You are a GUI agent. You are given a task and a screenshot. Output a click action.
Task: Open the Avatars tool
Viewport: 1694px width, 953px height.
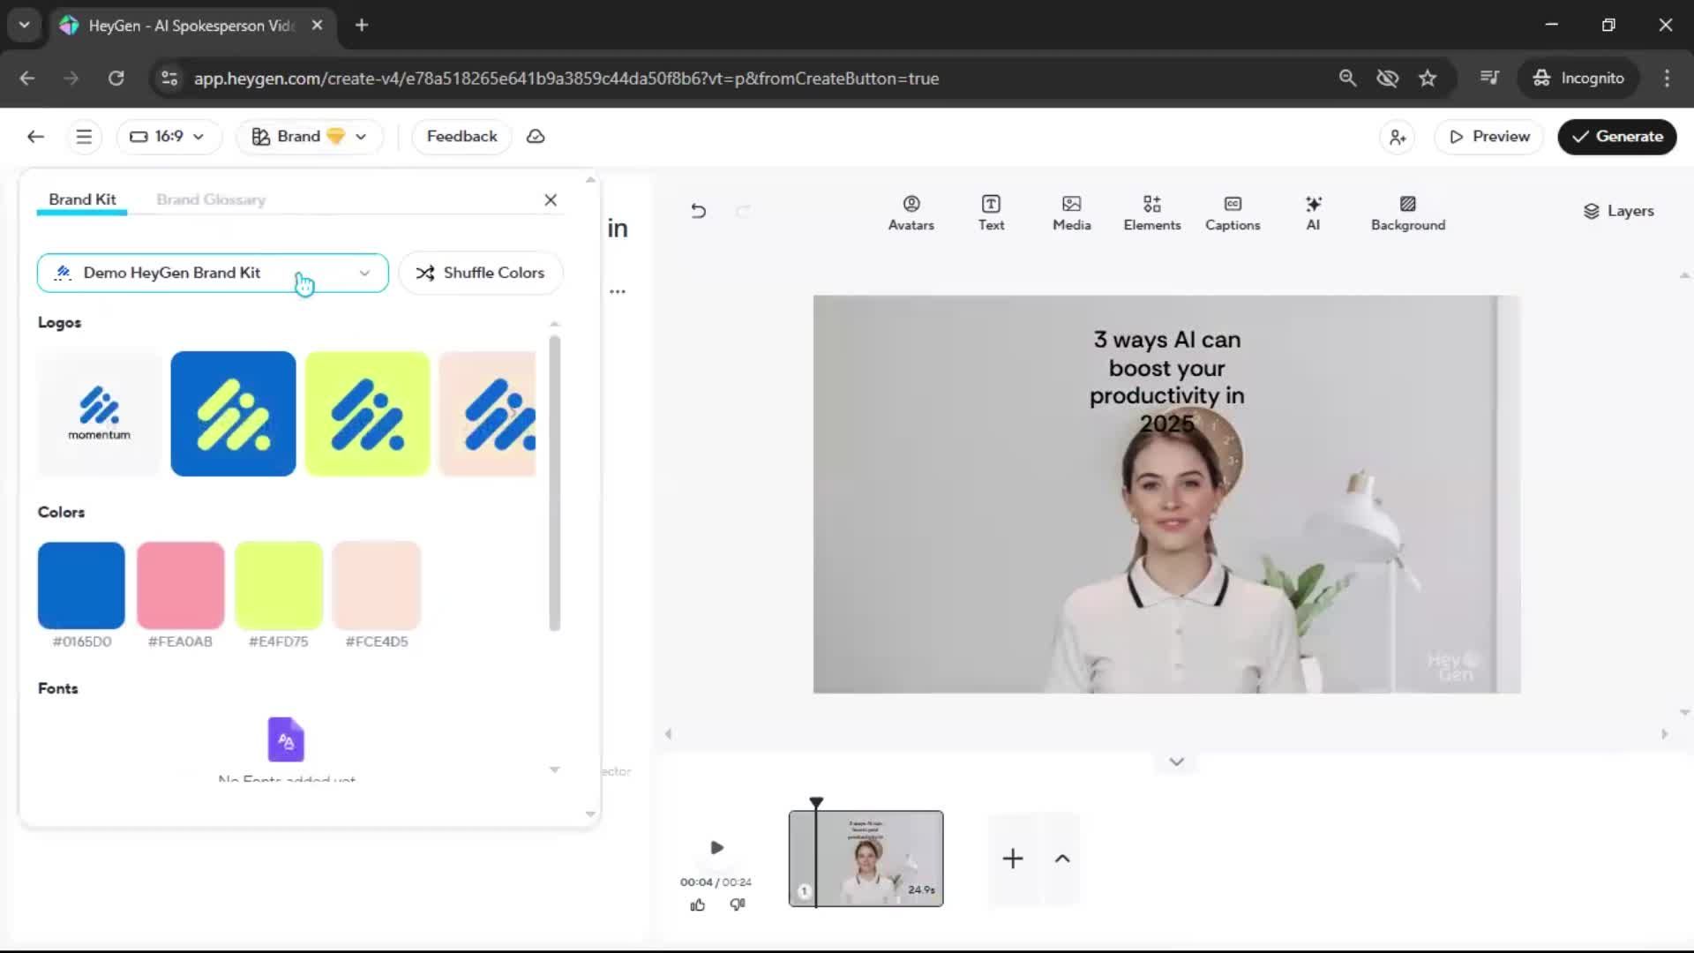tap(911, 213)
